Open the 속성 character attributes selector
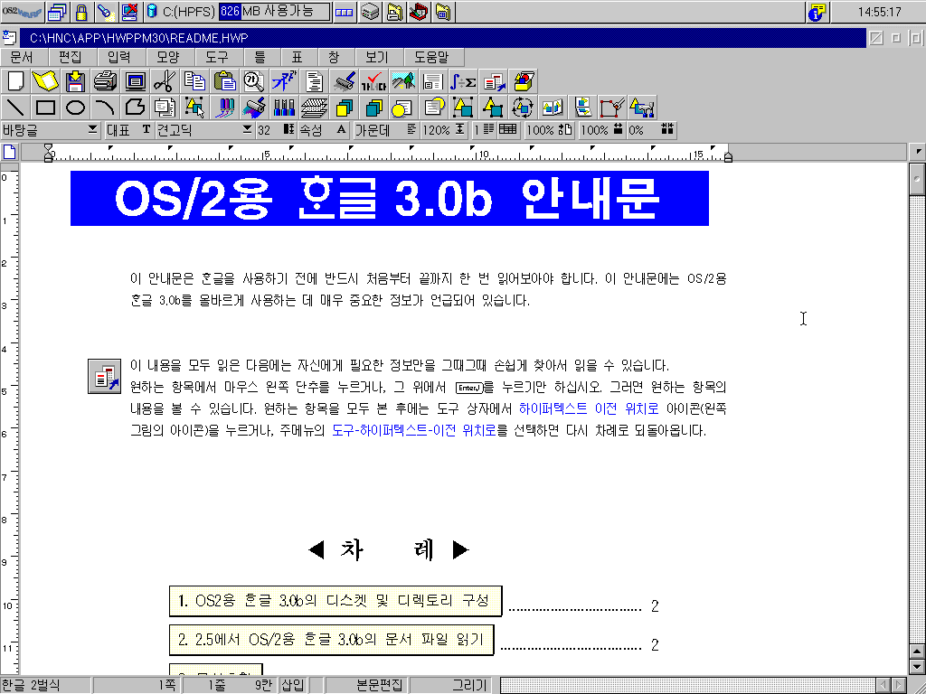This screenshot has height=694, width=926. (x=323, y=130)
